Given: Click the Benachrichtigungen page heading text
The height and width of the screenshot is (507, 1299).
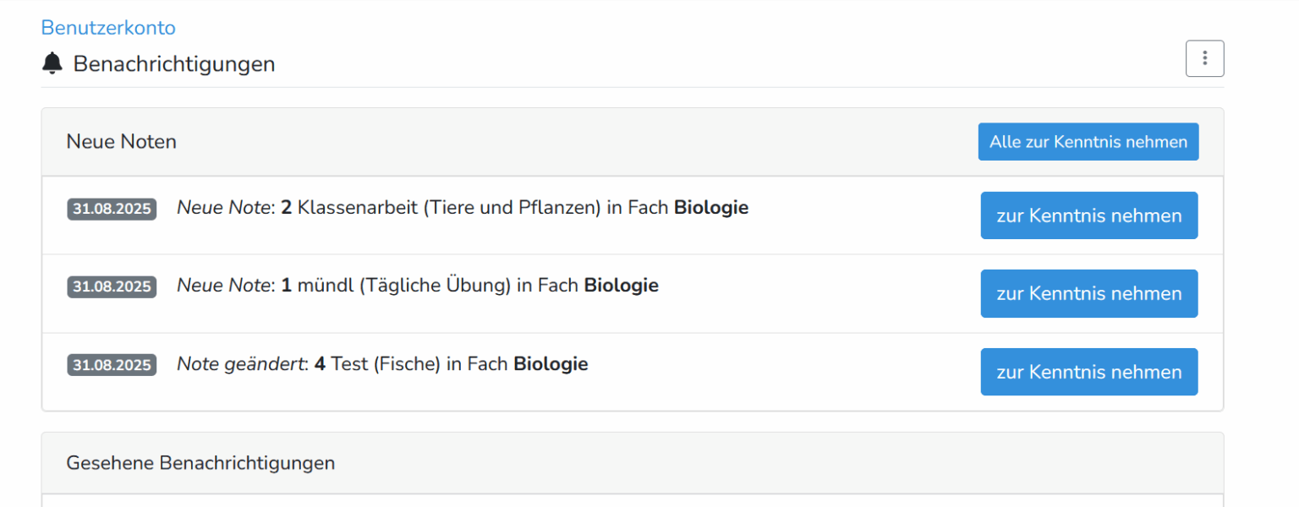Looking at the screenshot, I should tap(174, 64).
